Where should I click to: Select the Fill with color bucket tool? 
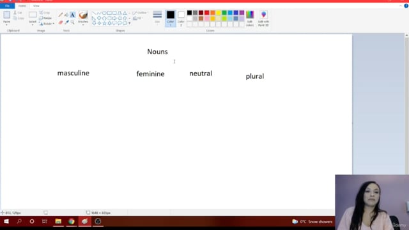66,15
